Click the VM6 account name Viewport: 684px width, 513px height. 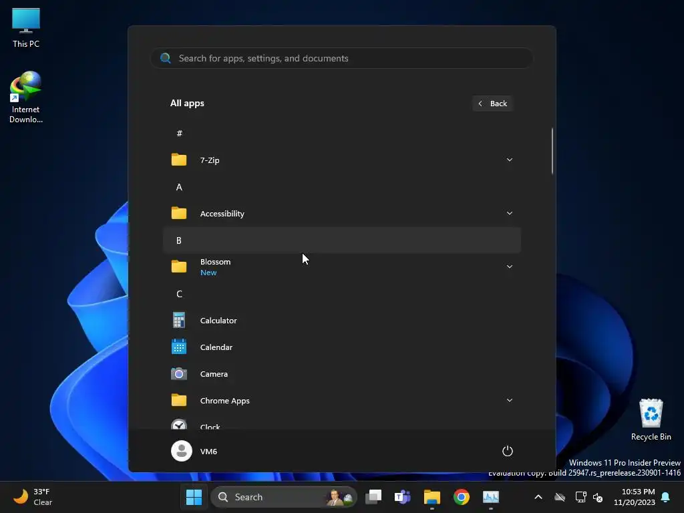click(208, 451)
